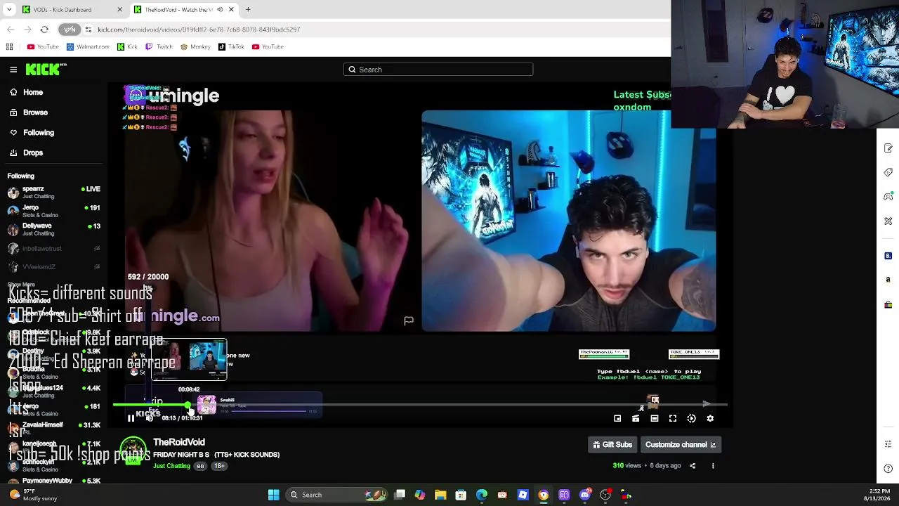
Task: Reload the current page
Action: (44, 30)
